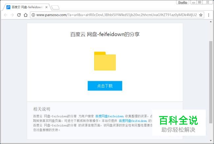The image size is (214, 144).
Task: Click the scroll up arrow
Action: coord(211,22)
